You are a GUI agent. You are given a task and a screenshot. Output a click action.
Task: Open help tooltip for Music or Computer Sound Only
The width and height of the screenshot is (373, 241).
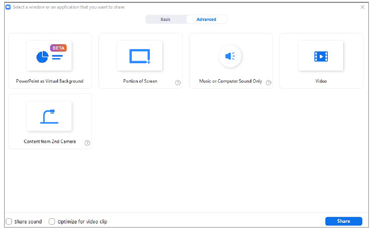[268, 82]
